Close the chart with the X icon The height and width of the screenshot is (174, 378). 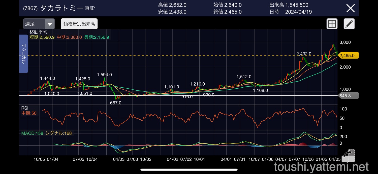point(351,8)
